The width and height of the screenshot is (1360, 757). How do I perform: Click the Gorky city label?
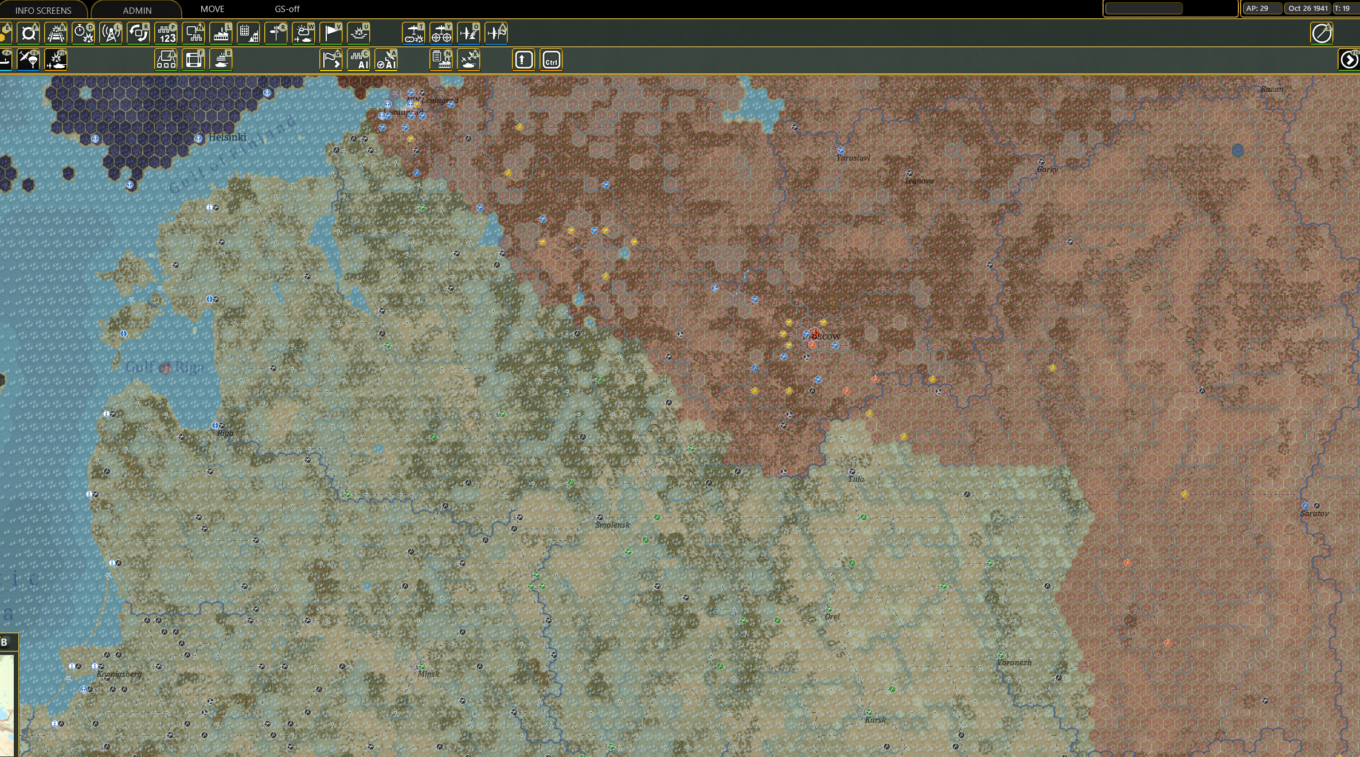point(1047,169)
